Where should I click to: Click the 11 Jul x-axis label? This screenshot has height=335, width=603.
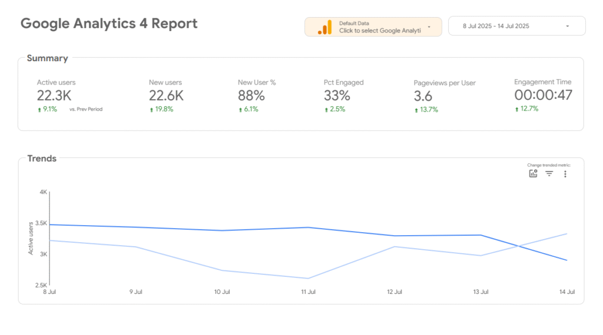pos(308,292)
